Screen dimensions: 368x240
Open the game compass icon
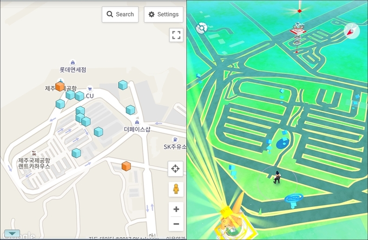coord(352,31)
